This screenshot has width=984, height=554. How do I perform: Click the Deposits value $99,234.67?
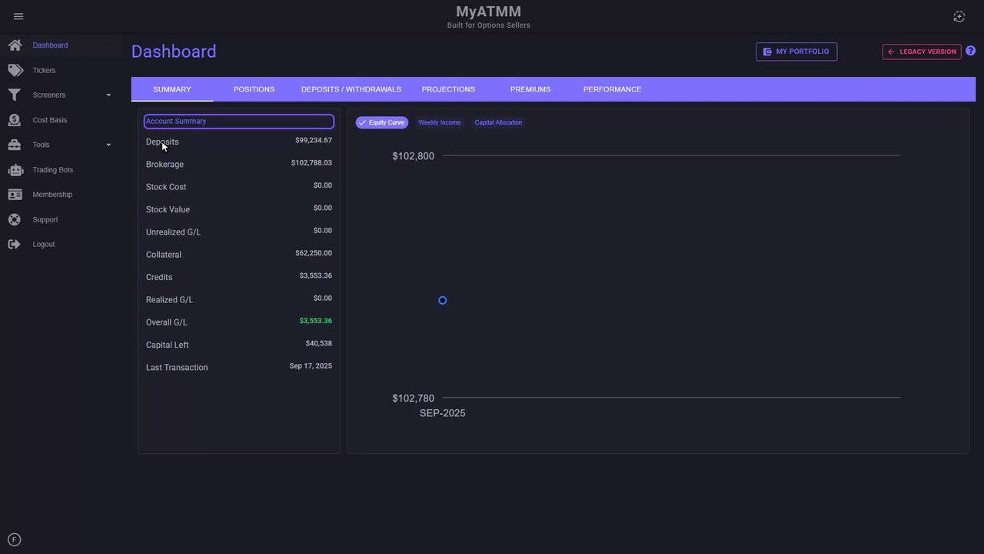click(x=314, y=141)
